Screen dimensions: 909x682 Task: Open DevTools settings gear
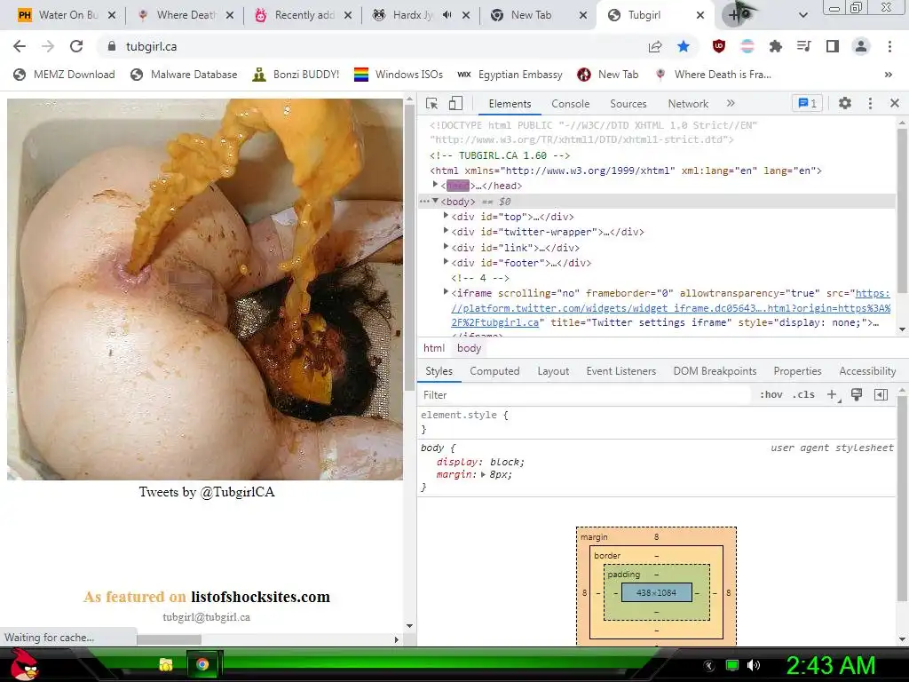pos(845,103)
